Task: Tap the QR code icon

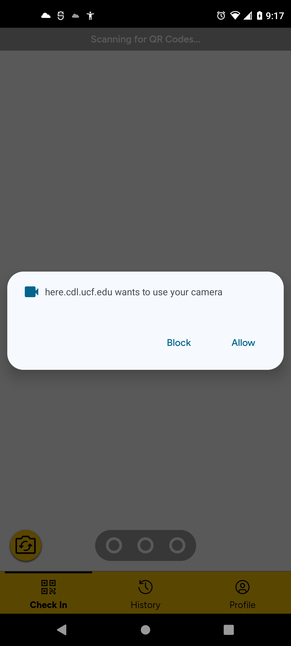Action: click(48, 587)
